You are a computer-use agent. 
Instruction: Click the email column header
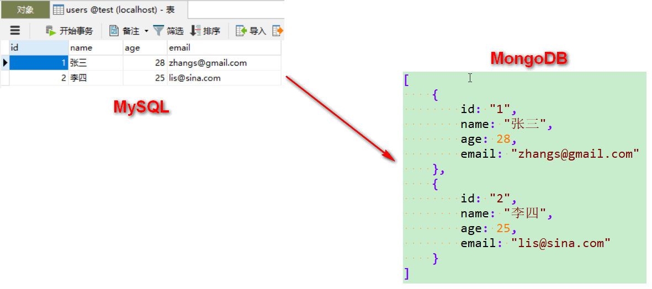224,48
